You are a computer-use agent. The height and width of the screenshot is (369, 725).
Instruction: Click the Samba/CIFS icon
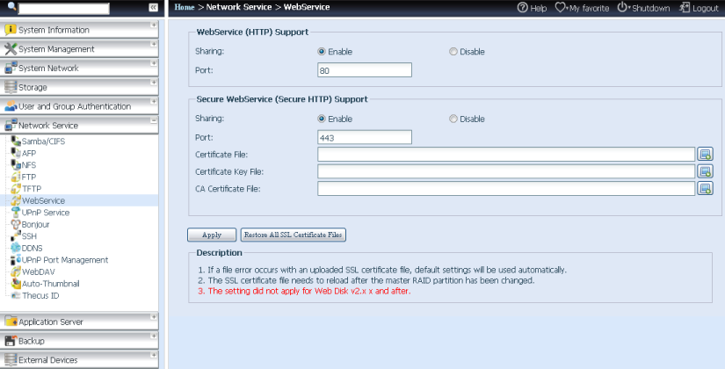click(16, 141)
